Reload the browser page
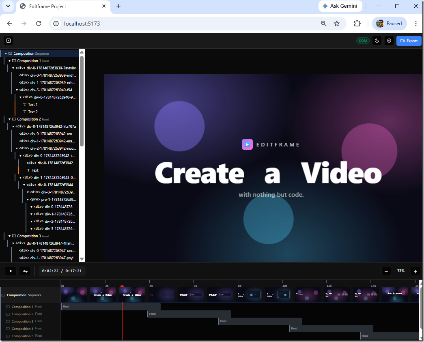 pyautogui.click(x=39, y=24)
